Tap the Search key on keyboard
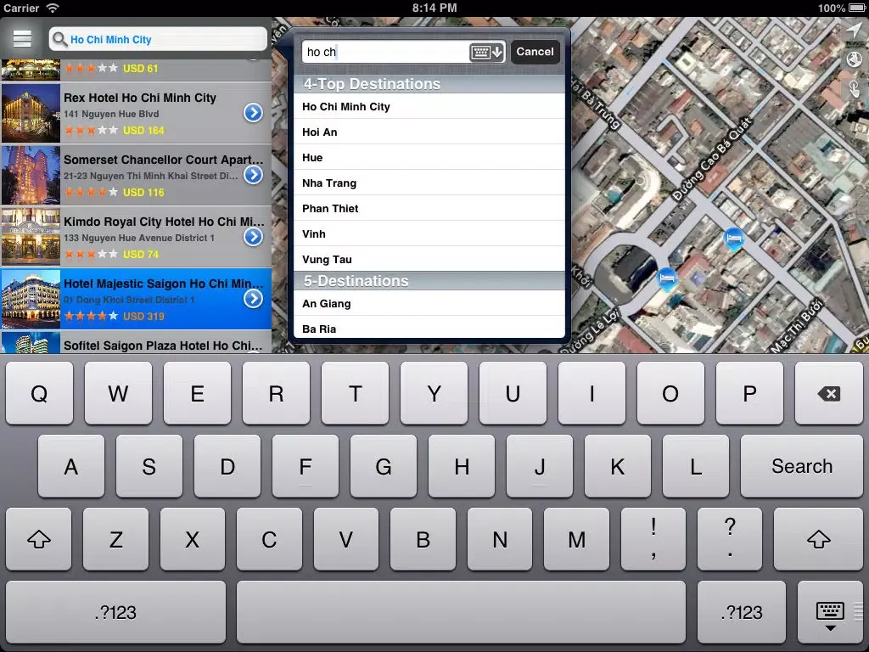The height and width of the screenshot is (652, 869). point(802,466)
